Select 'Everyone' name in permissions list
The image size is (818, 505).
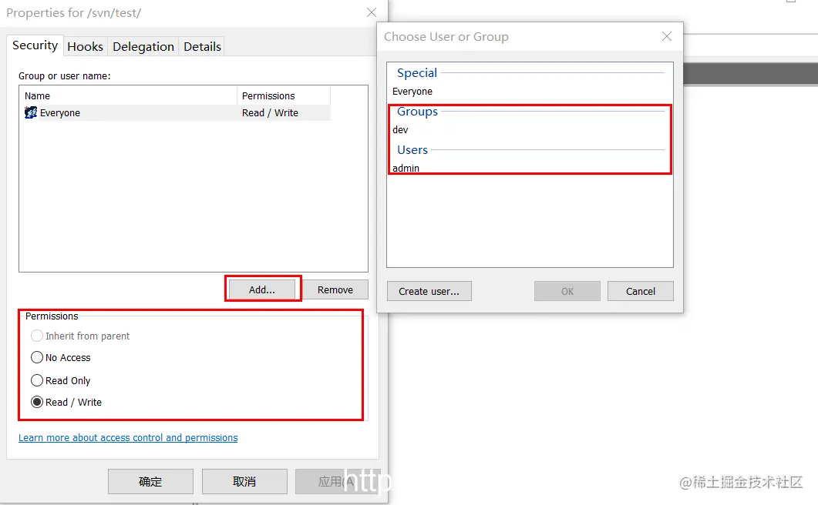click(60, 113)
